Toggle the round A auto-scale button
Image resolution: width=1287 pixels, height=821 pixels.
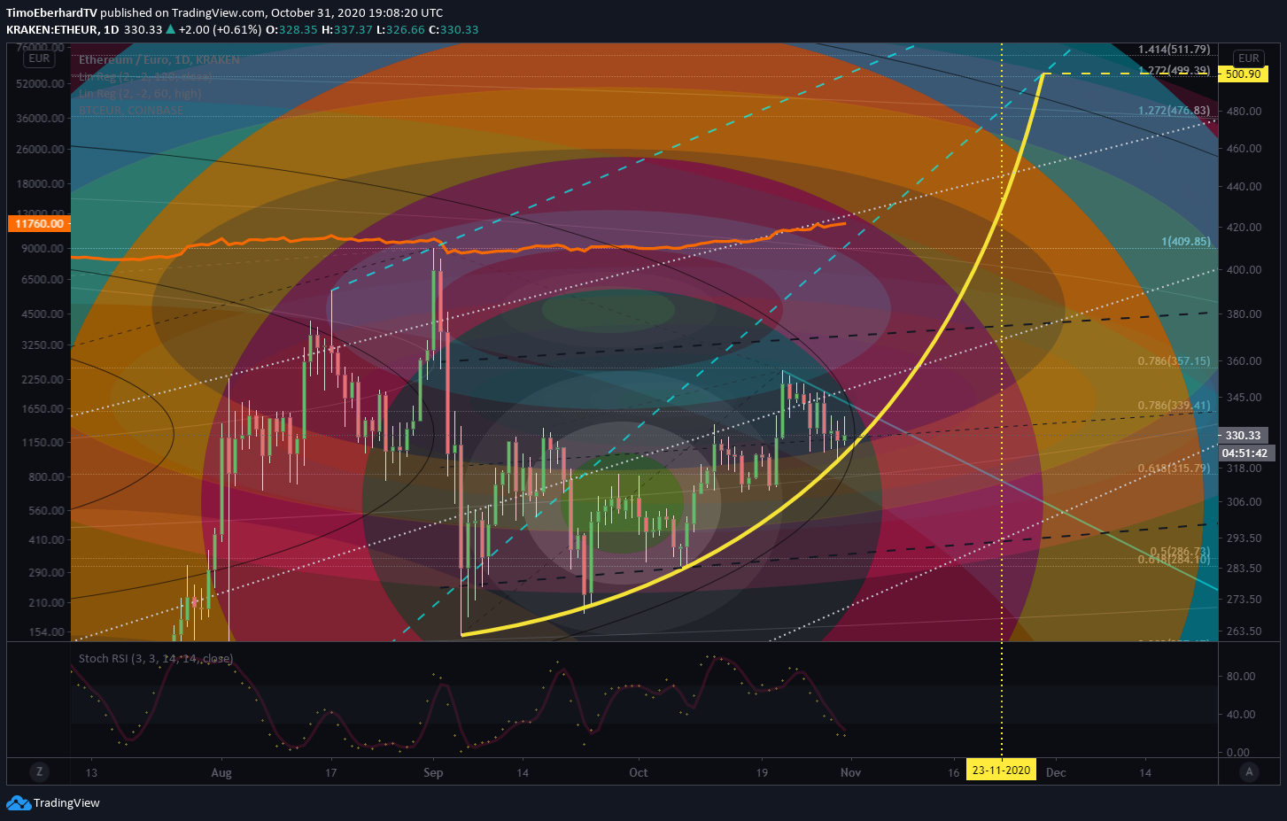click(1249, 772)
